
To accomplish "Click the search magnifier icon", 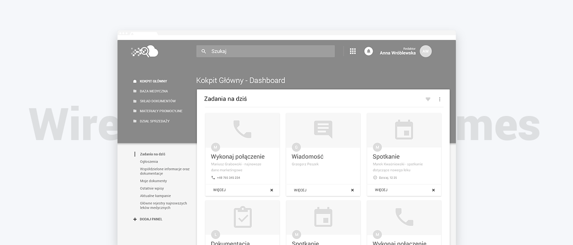I will 204,51.
